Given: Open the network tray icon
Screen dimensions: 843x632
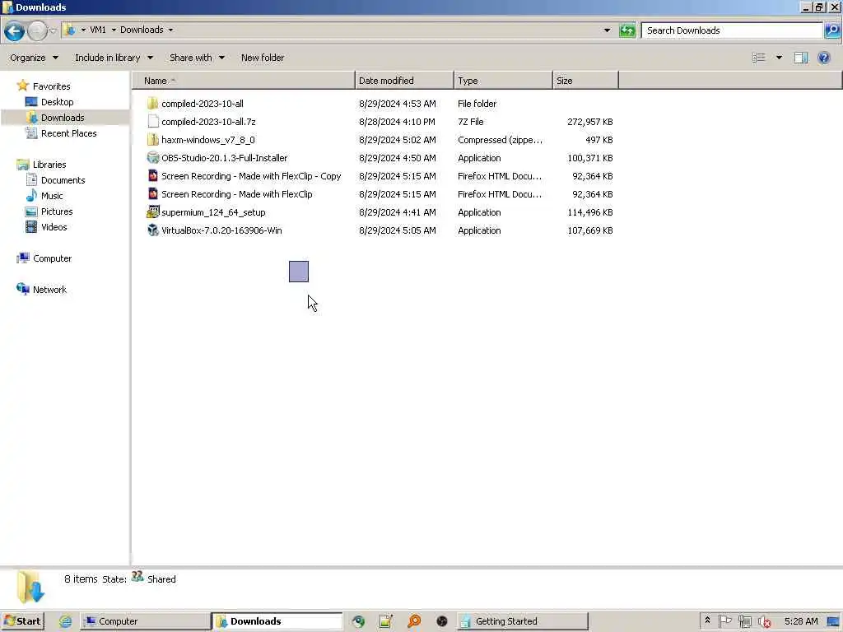Looking at the screenshot, I should click(744, 621).
